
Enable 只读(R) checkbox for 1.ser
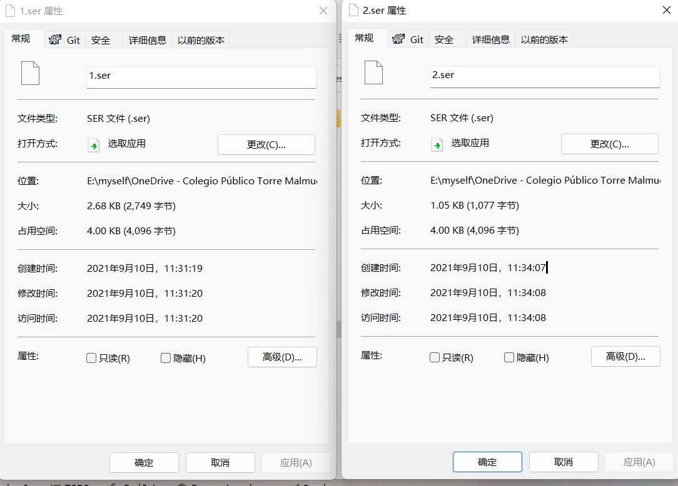point(91,358)
